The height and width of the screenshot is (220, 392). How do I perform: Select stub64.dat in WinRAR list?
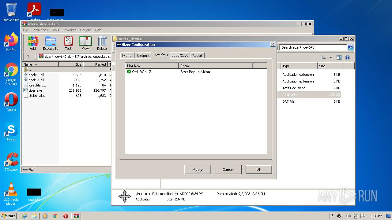36,96
